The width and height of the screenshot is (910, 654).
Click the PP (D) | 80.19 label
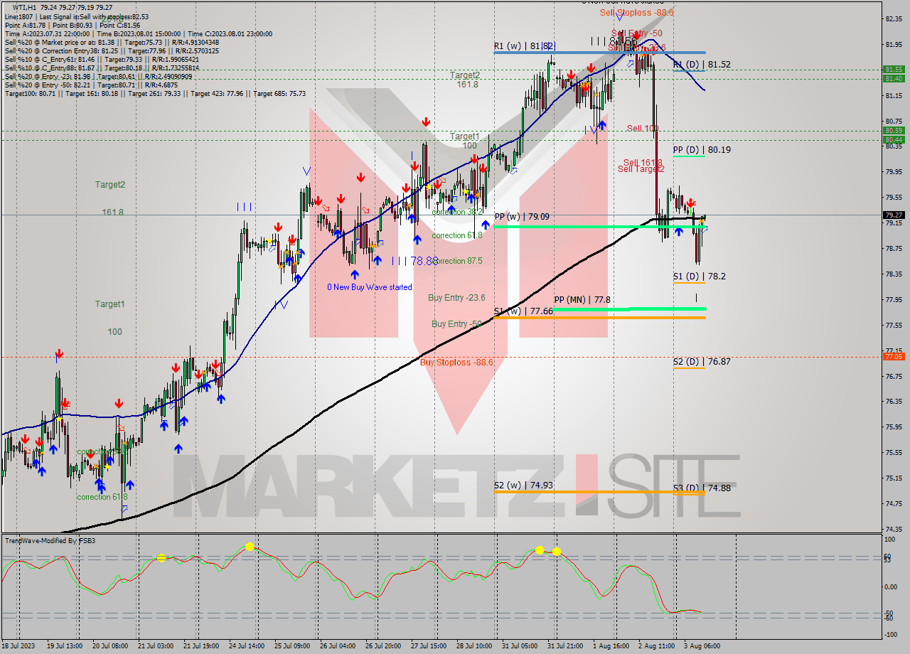pyautogui.click(x=702, y=150)
